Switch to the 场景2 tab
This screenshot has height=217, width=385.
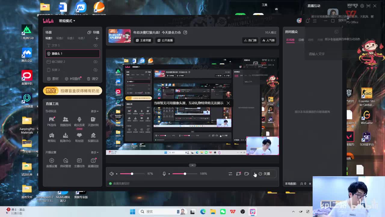tap(60, 38)
